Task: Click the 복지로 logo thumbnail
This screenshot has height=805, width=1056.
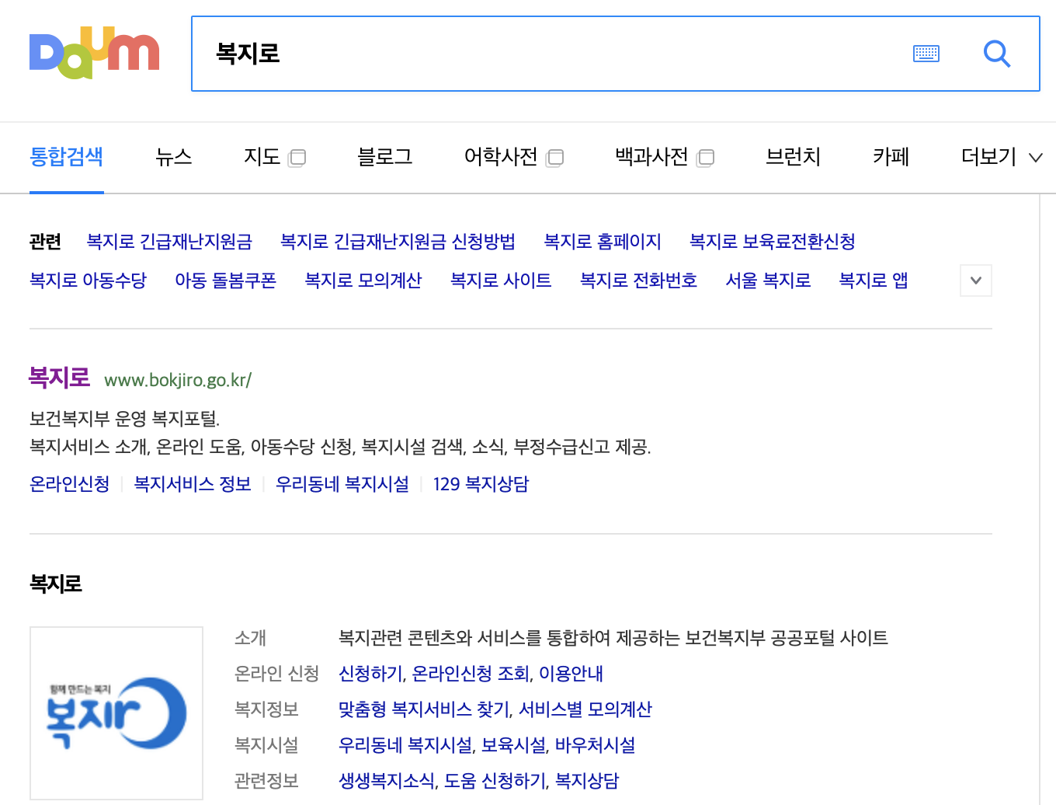Action: coord(116,713)
